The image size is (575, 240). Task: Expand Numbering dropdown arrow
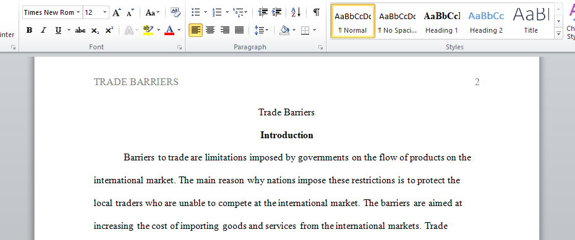click(227, 12)
